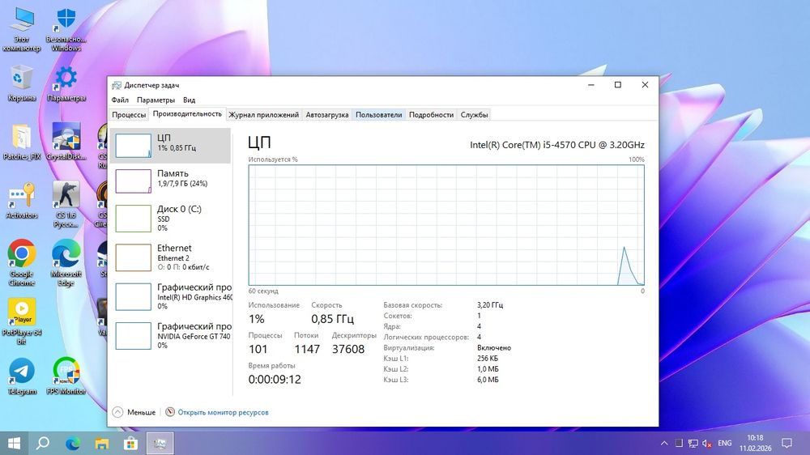Minimize the Task Manager window

[x=591, y=85]
